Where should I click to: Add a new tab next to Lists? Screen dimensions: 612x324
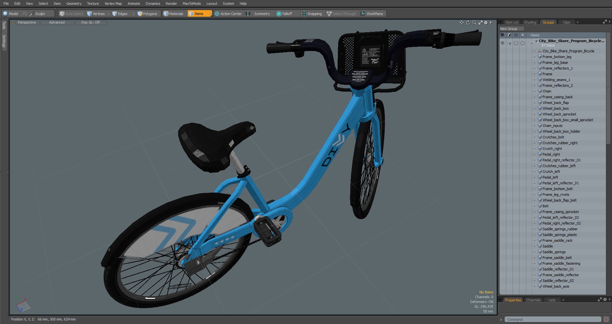click(x=563, y=300)
